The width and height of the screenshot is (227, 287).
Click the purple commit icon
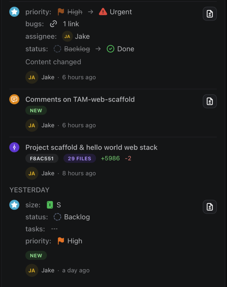click(14, 147)
